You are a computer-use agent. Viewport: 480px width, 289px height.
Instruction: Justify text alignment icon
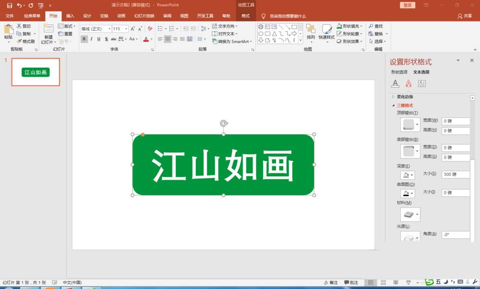coord(182,39)
